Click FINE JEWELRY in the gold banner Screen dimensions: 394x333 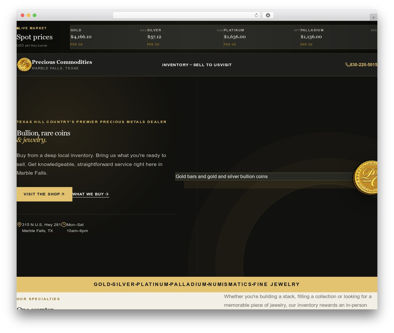[276, 284]
